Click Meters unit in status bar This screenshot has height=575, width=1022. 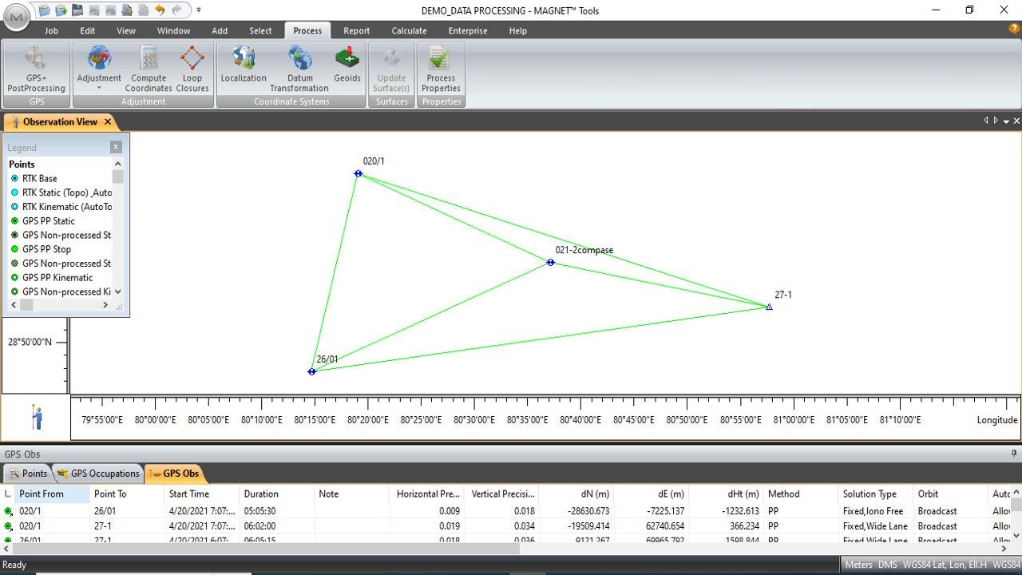(859, 565)
